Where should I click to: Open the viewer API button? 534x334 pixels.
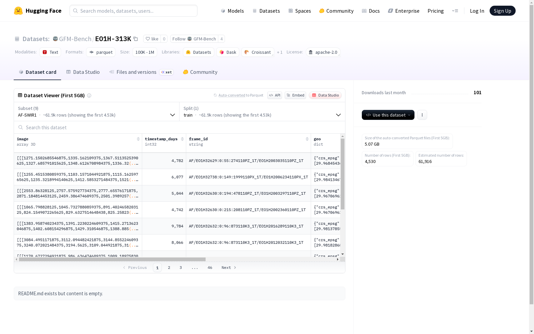click(x=275, y=95)
